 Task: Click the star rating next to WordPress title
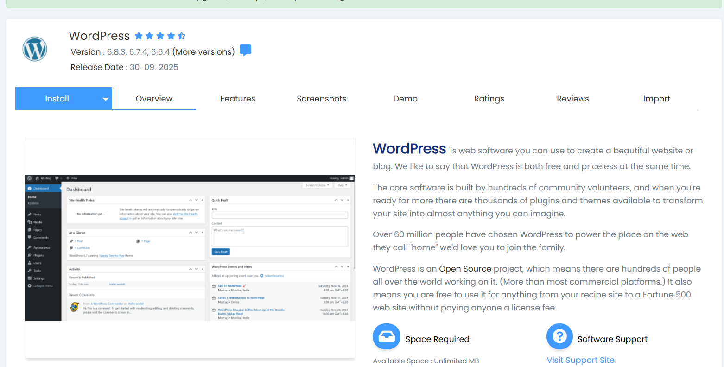(160, 36)
